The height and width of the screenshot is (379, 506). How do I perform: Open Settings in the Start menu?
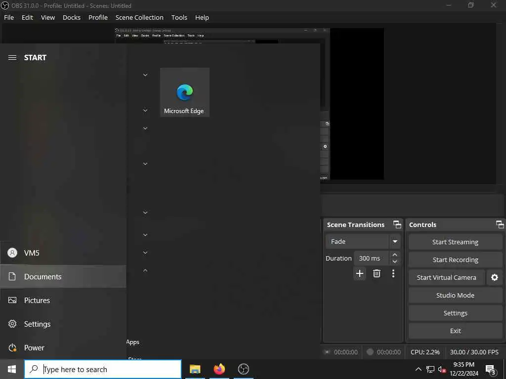point(63,324)
